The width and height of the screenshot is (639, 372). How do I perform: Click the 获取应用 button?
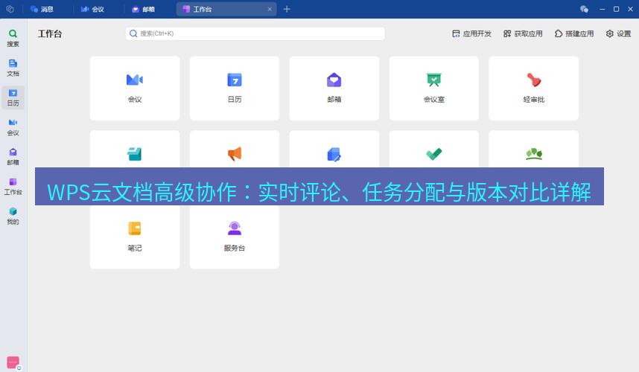pyautogui.click(x=524, y=33)
